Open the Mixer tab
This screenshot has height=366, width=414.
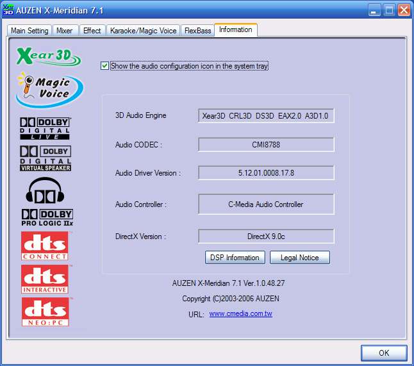[x=65, y=31]
